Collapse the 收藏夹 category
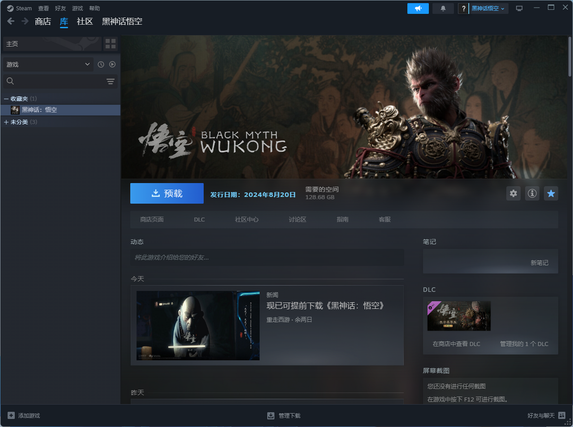Screen dimensions: 573x427 tap(6, 99)
